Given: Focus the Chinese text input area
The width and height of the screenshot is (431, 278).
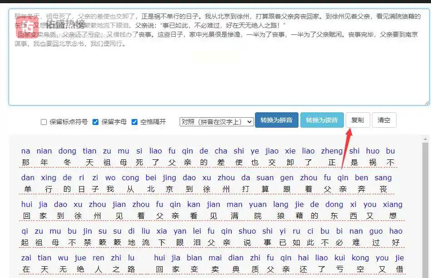Looking at the screenshot, I should 219,72.
